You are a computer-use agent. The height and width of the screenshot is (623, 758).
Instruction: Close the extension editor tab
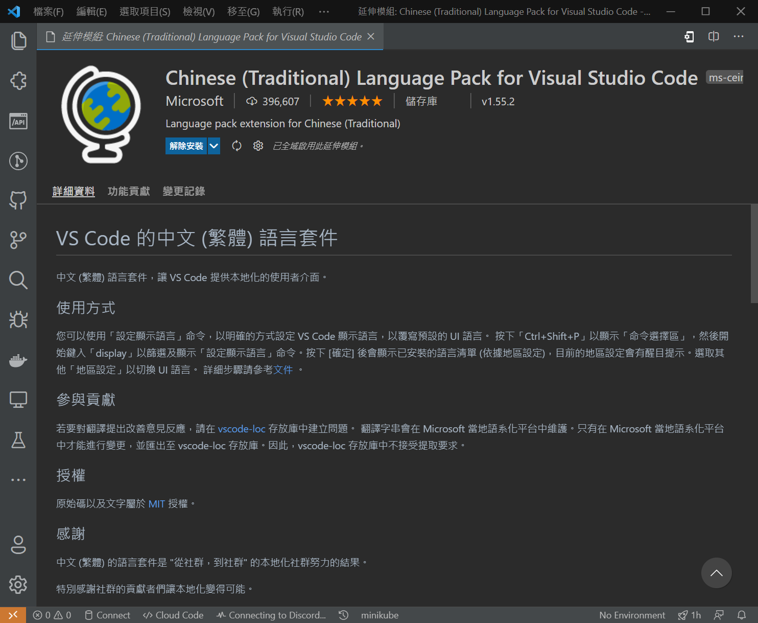pos(371,36)
